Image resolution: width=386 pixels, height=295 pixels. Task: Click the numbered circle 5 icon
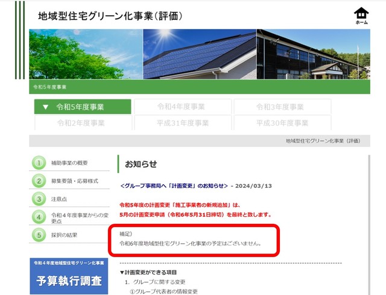[39, 235]
